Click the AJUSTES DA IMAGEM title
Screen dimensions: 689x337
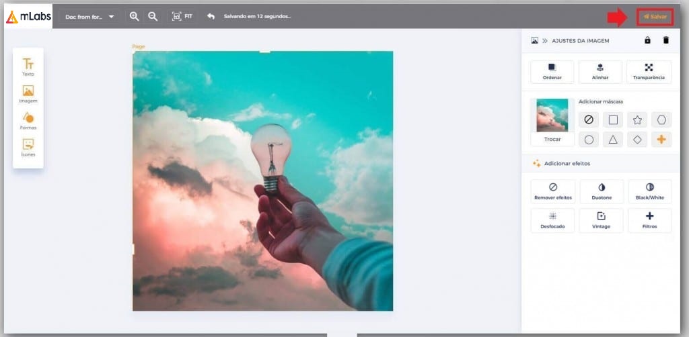[x=581, y=40]
